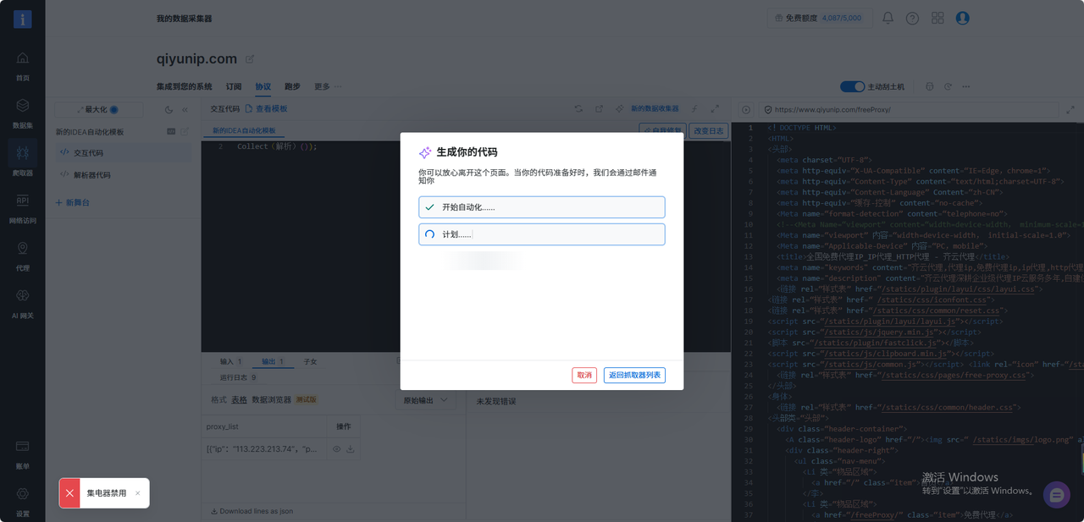This screenshot has width=1084, height=522.
Task: Click the 新舞台 add stage link
Action: [73, 202]
